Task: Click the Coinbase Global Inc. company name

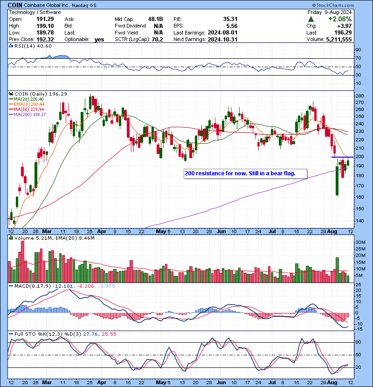Action: [47, 5]
